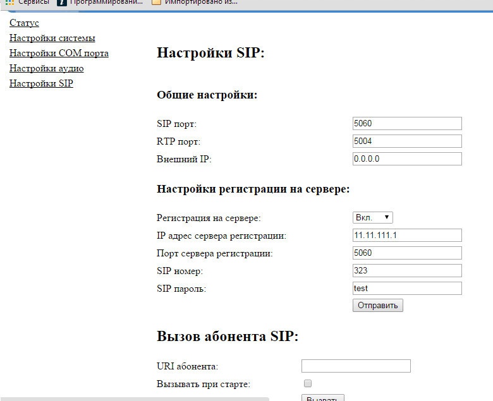Viewport: 493px width, 401px height.
Task: Open Настройки аудио page
Action: tap(47, 68)
